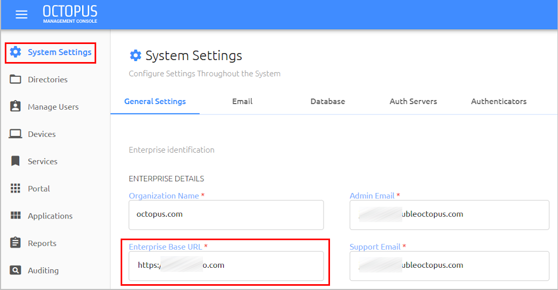
Task: Click the Support Email label
Action: (375, 247)
